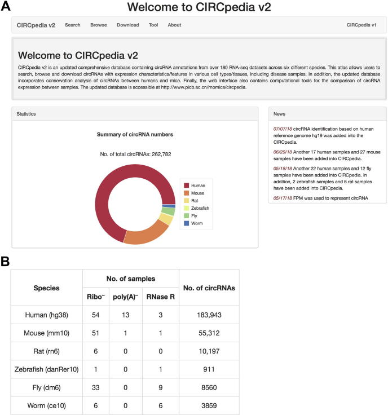Open the Search menu item

point(73,25)
